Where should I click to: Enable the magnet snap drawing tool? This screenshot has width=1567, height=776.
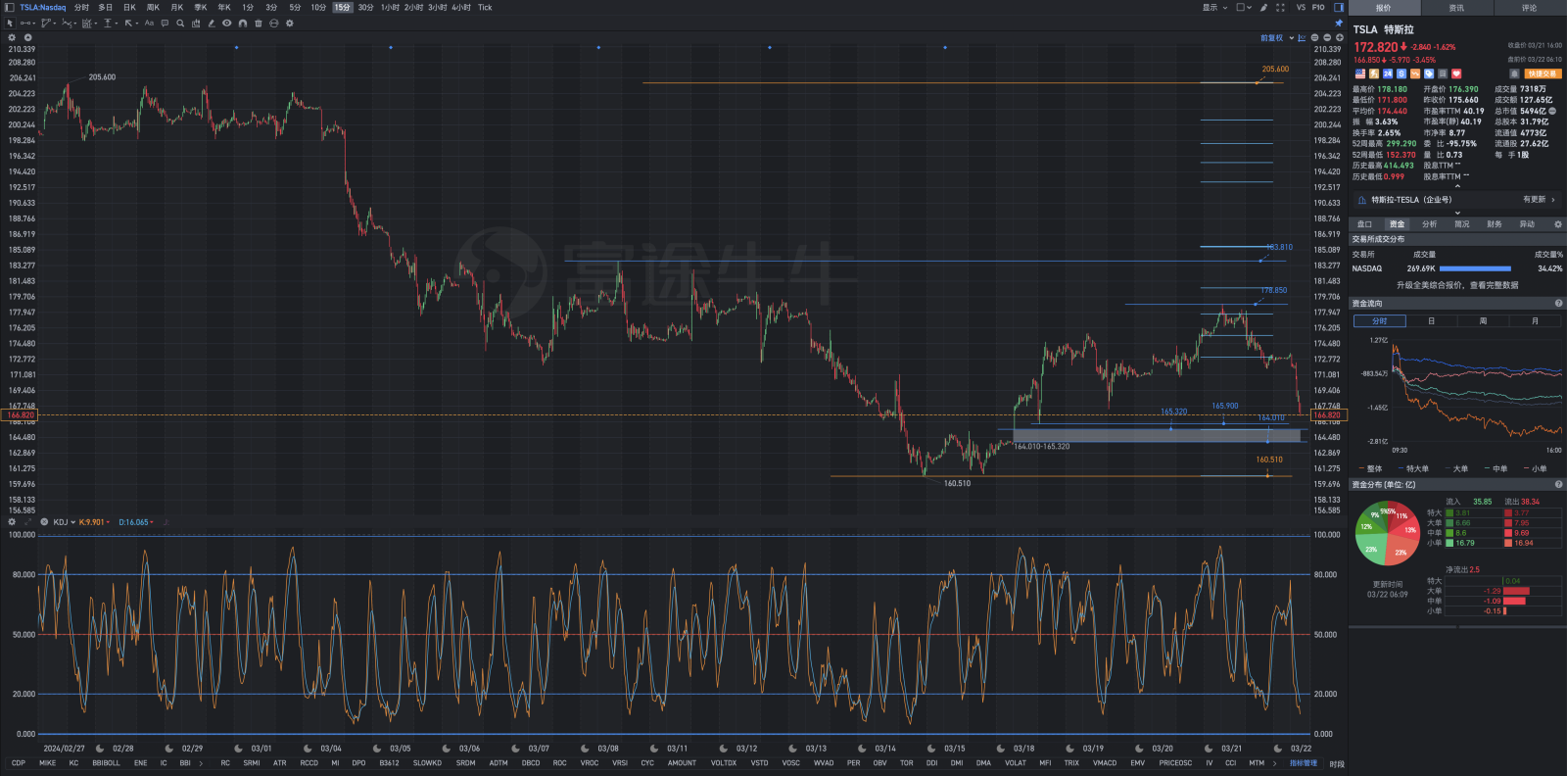click(243, 24)
